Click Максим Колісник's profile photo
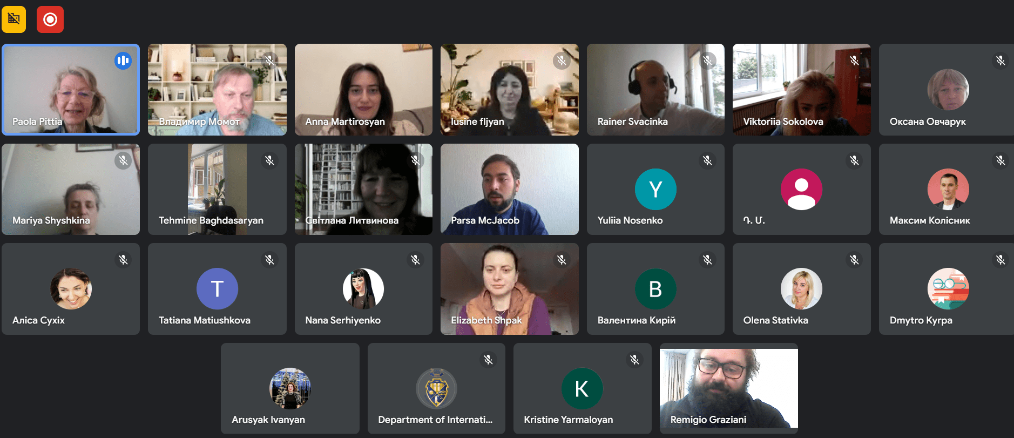Viewport: 1014px width, 438px height. tap(948, 189)
